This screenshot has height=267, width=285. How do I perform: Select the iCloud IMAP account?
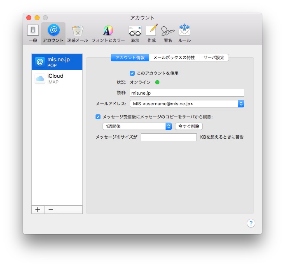(57, 79)
